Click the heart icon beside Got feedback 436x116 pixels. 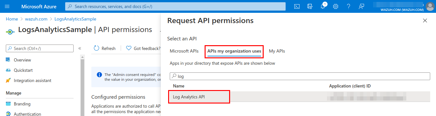(129, 48)
